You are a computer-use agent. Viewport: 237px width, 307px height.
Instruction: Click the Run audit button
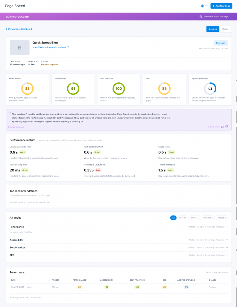pyautogui.click(x=221, y=43)
